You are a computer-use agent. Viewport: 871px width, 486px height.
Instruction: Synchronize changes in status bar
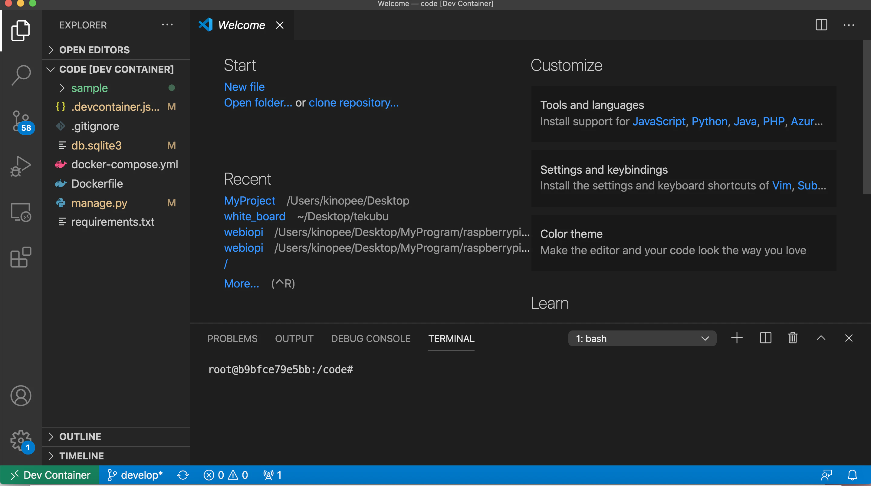[x=183, y=475]
